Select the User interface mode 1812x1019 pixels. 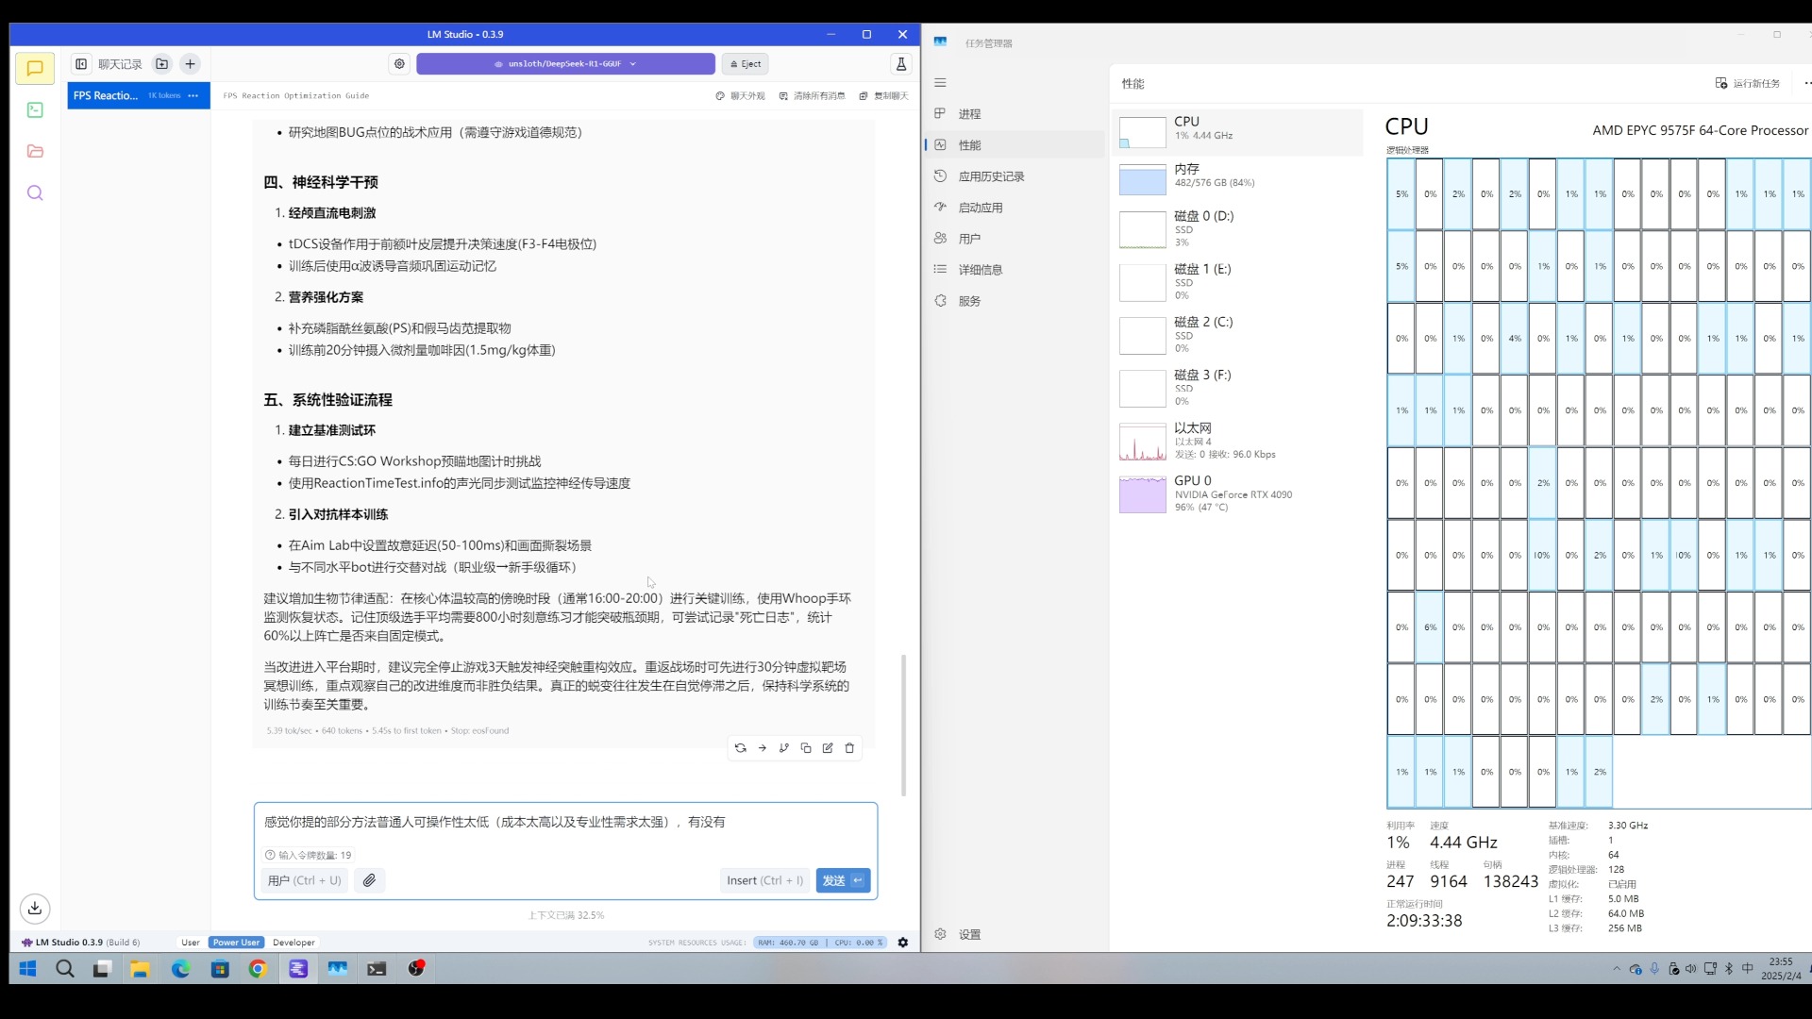point(191,943)
